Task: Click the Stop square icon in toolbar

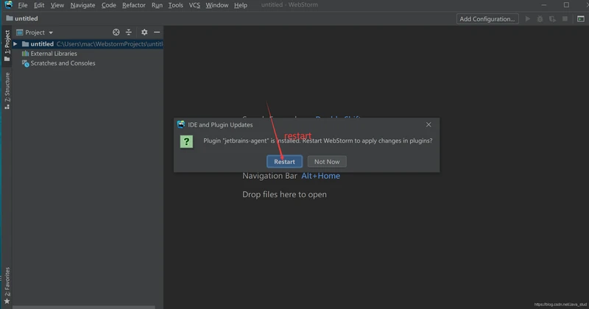Action: tap(565, 19)
